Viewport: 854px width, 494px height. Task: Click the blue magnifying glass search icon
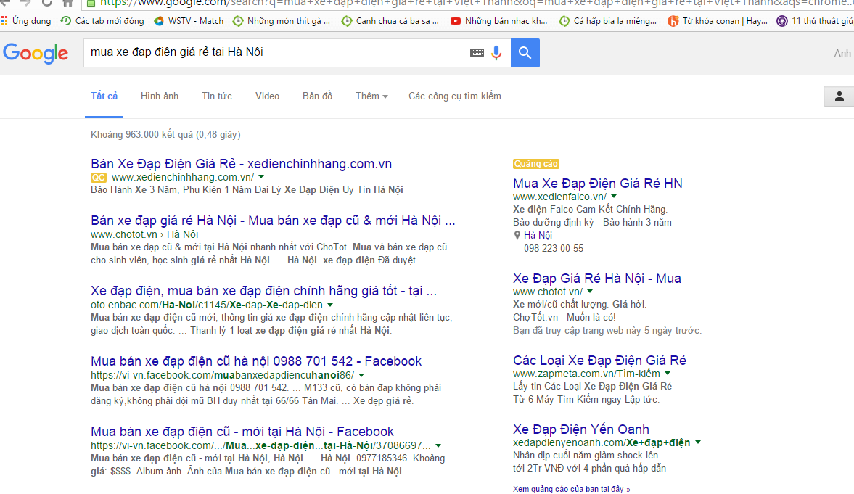click(525, 52)
